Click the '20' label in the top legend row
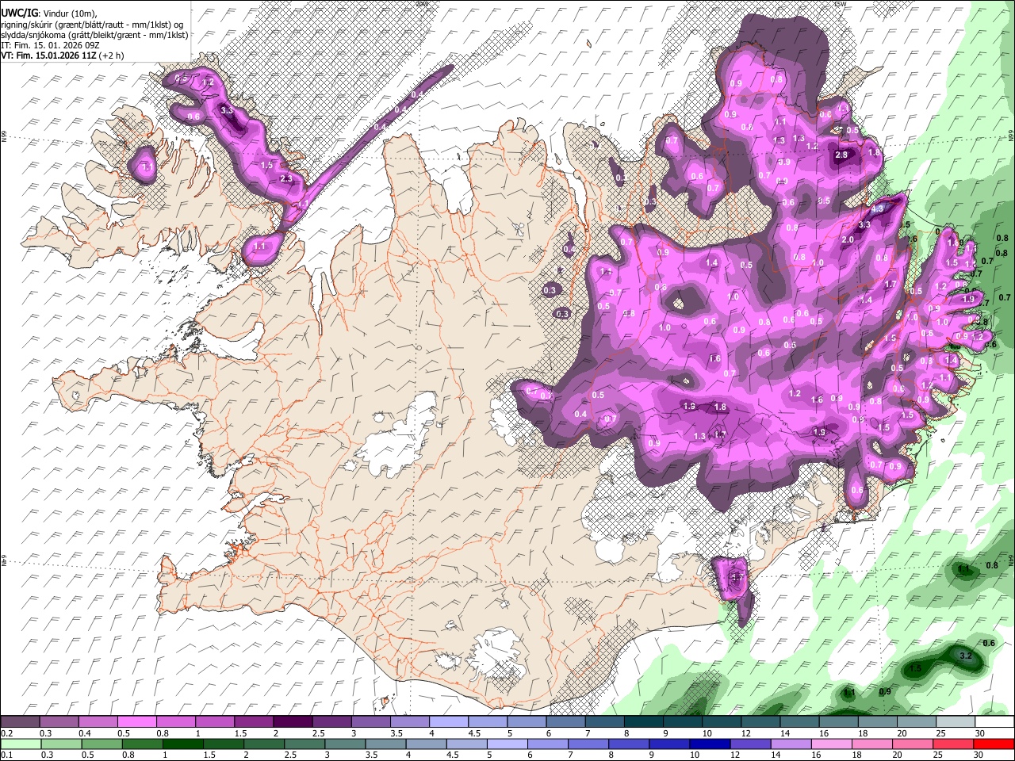This screenshot has height=761, width=1015. click(x=902, y=733)
